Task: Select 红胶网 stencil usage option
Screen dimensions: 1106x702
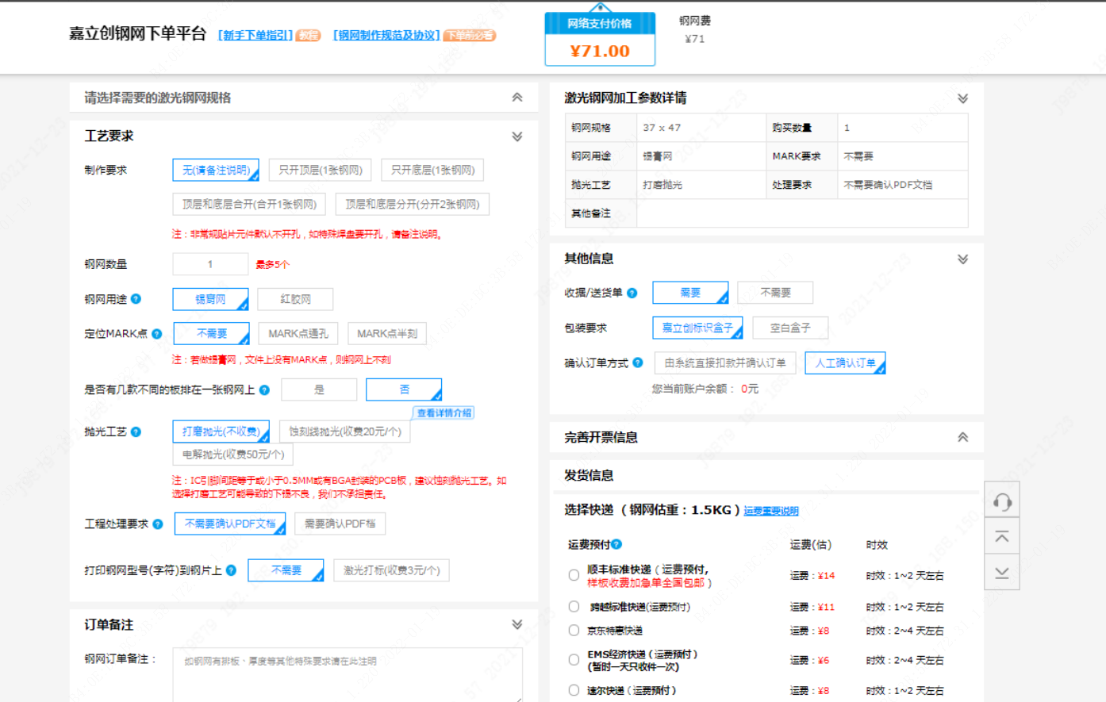Action: pyautogui.click(x=295, y=299)
